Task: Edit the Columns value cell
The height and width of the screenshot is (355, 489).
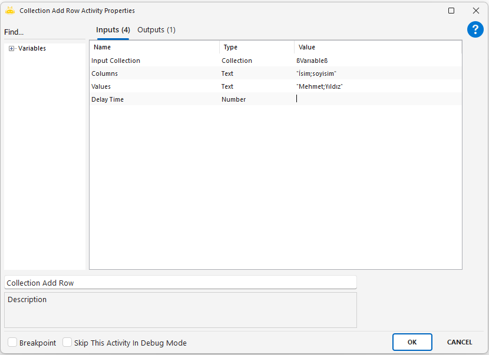Action: point(377,73)
